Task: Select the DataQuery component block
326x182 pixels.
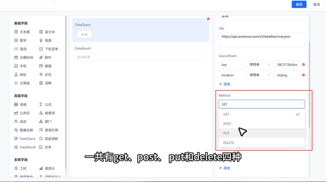Action: tap(141, 30)
